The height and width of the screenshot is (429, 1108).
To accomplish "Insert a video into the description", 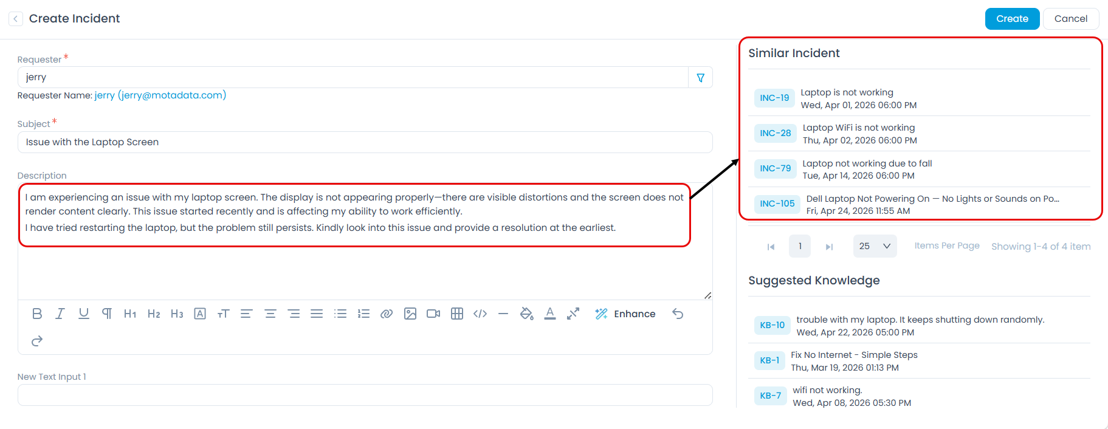I will tap(433, 314).
